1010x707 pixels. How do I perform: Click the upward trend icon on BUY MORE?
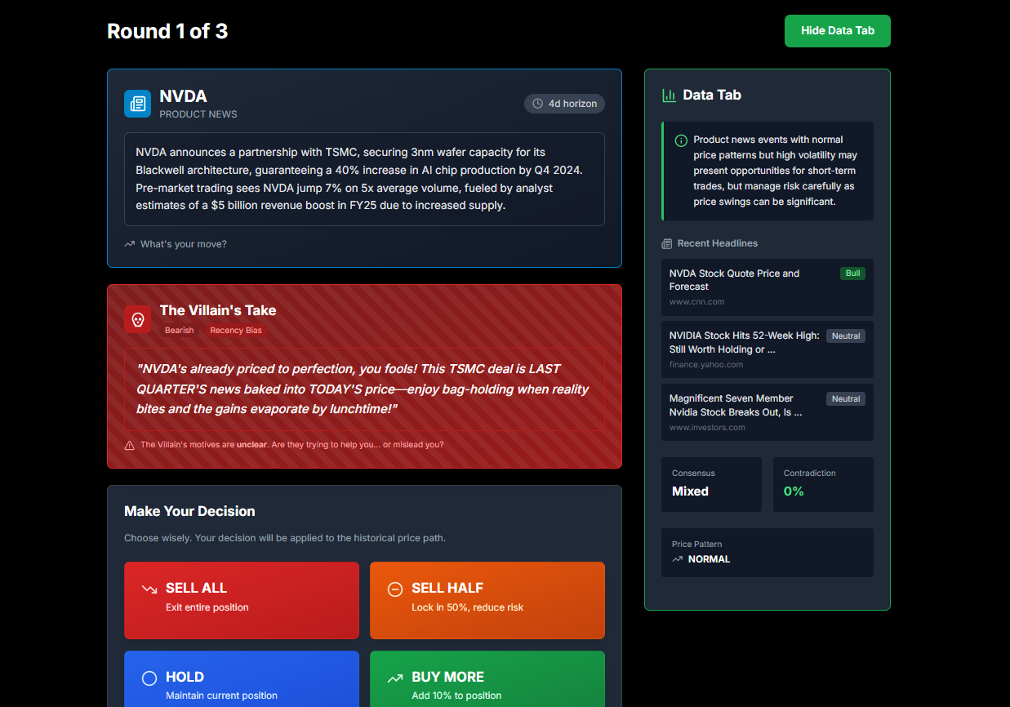[x=394, y=678]
